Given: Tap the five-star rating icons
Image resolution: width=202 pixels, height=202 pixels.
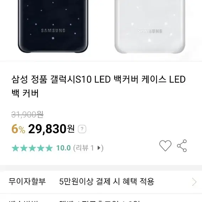Looking at the screenshot, I should [32, 148].
